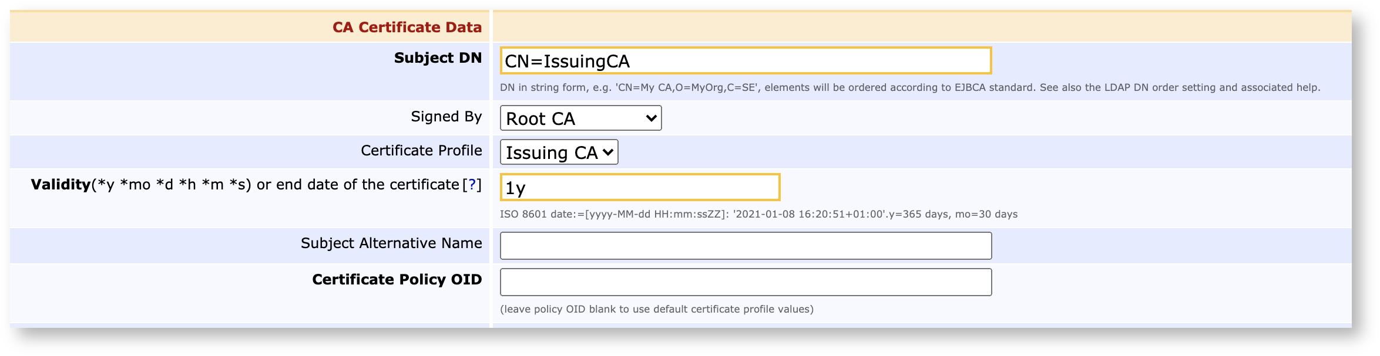The image size is (1380, 356).
Task: Select the Certificate Profile label
Action: [421, 151]
